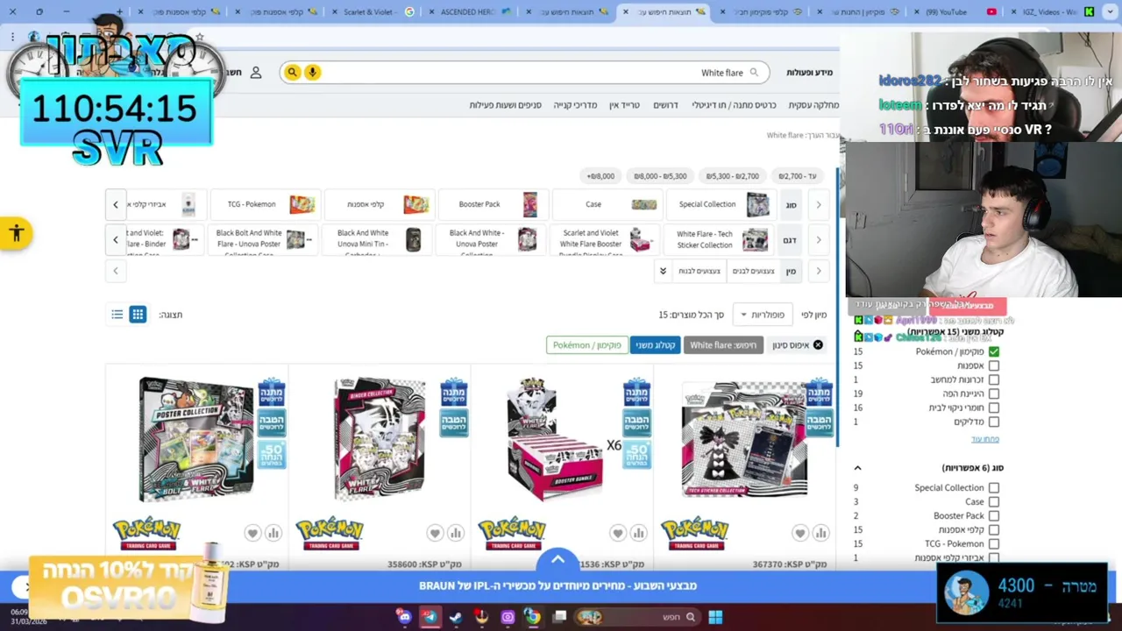Open the טרייד אין navigation item

click(x=625, y=105)
